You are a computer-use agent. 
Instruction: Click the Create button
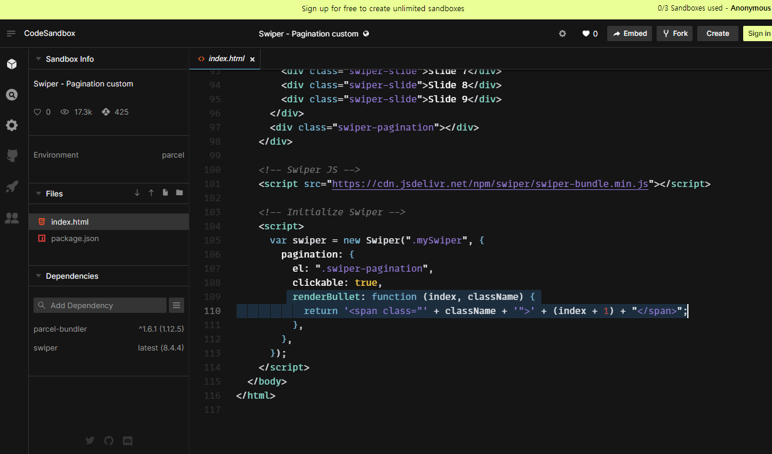pos(718,34)
